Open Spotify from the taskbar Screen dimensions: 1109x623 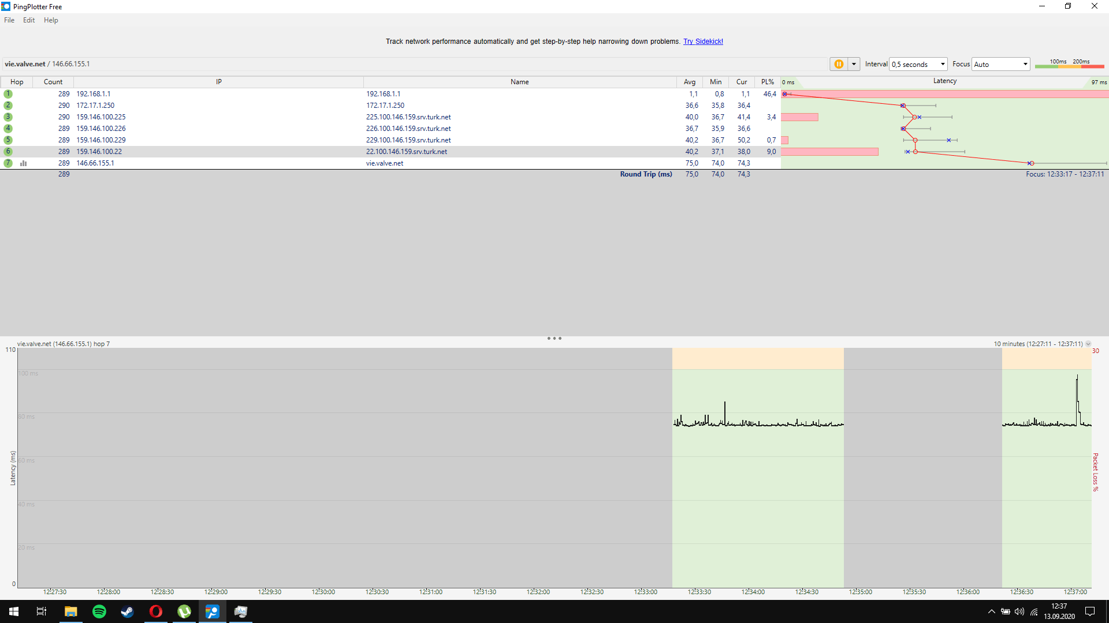pos(99,611)
